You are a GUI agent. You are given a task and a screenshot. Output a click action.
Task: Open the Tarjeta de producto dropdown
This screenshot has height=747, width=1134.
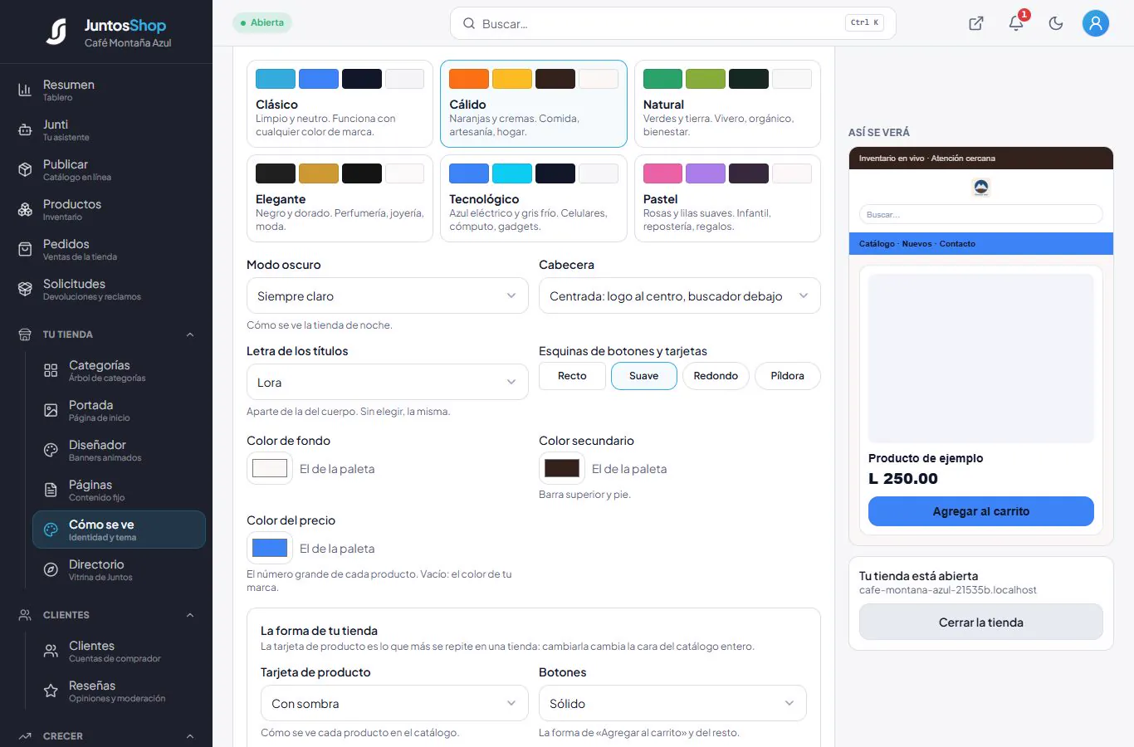(394, 703)
